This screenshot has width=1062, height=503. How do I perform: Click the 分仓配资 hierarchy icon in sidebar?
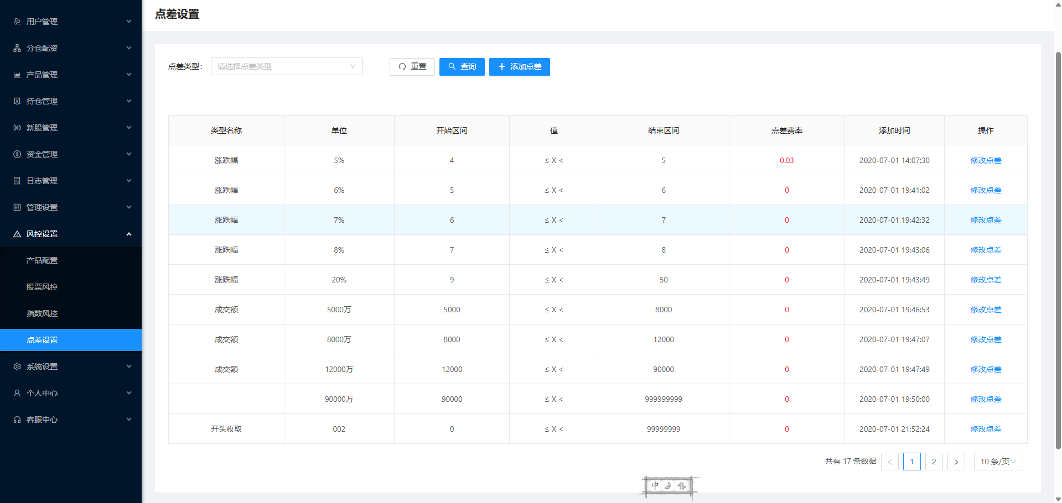tap(17, 48)
